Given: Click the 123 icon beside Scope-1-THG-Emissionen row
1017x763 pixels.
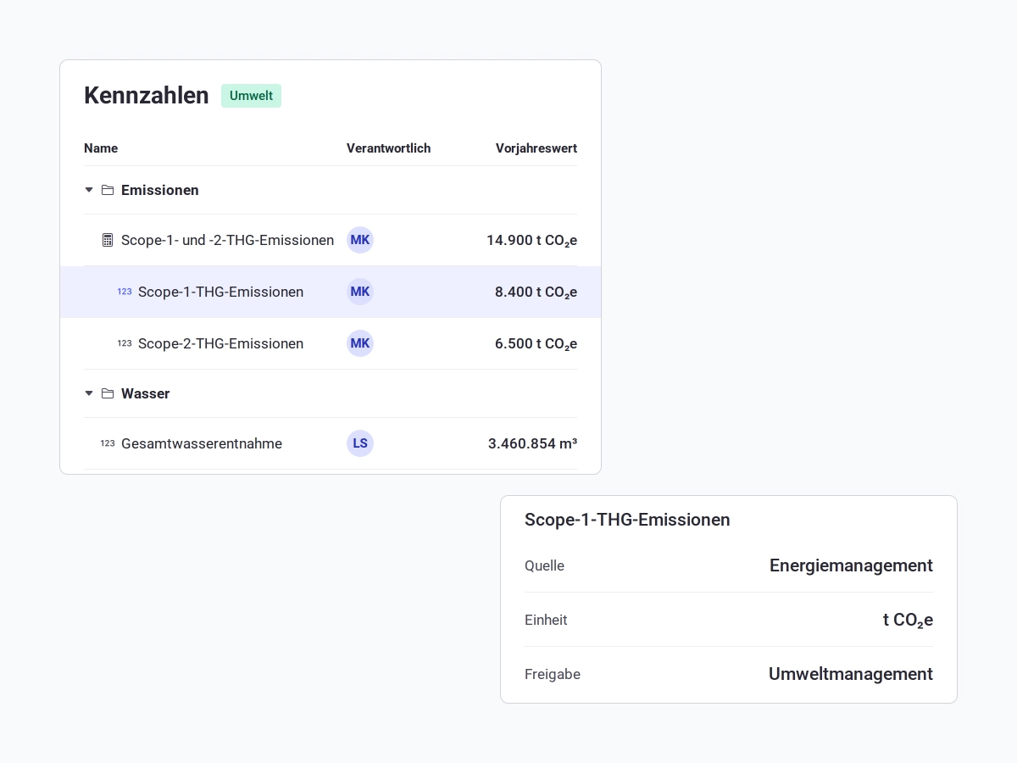Looking at the screenshot, I should 125,292.
